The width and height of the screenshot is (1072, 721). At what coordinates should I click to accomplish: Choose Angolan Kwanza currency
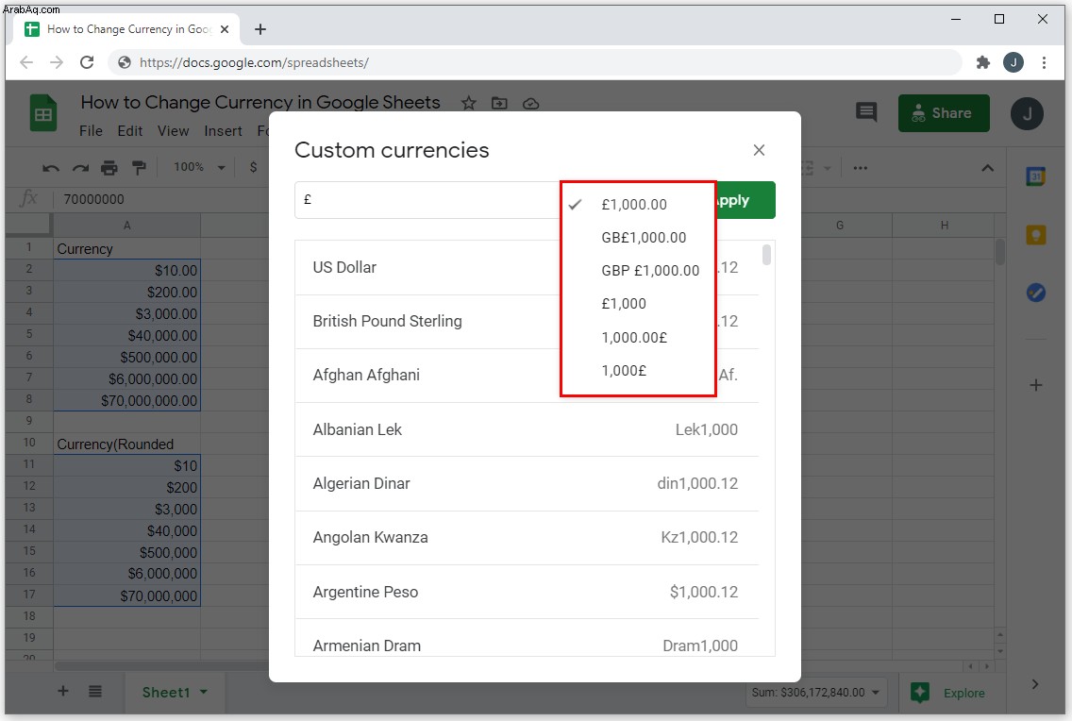click(527, 538)
